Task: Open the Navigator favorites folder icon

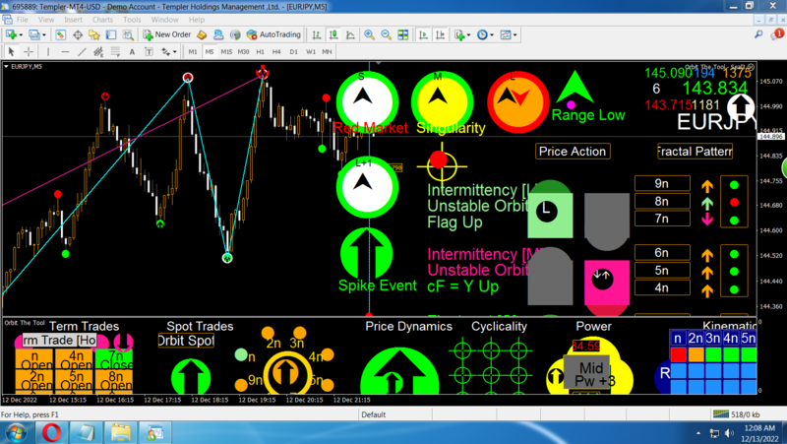Action: coord(93,34)
